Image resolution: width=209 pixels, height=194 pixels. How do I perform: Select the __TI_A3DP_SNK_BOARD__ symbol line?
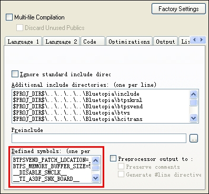pyautogui.click(x=46, y=179)
